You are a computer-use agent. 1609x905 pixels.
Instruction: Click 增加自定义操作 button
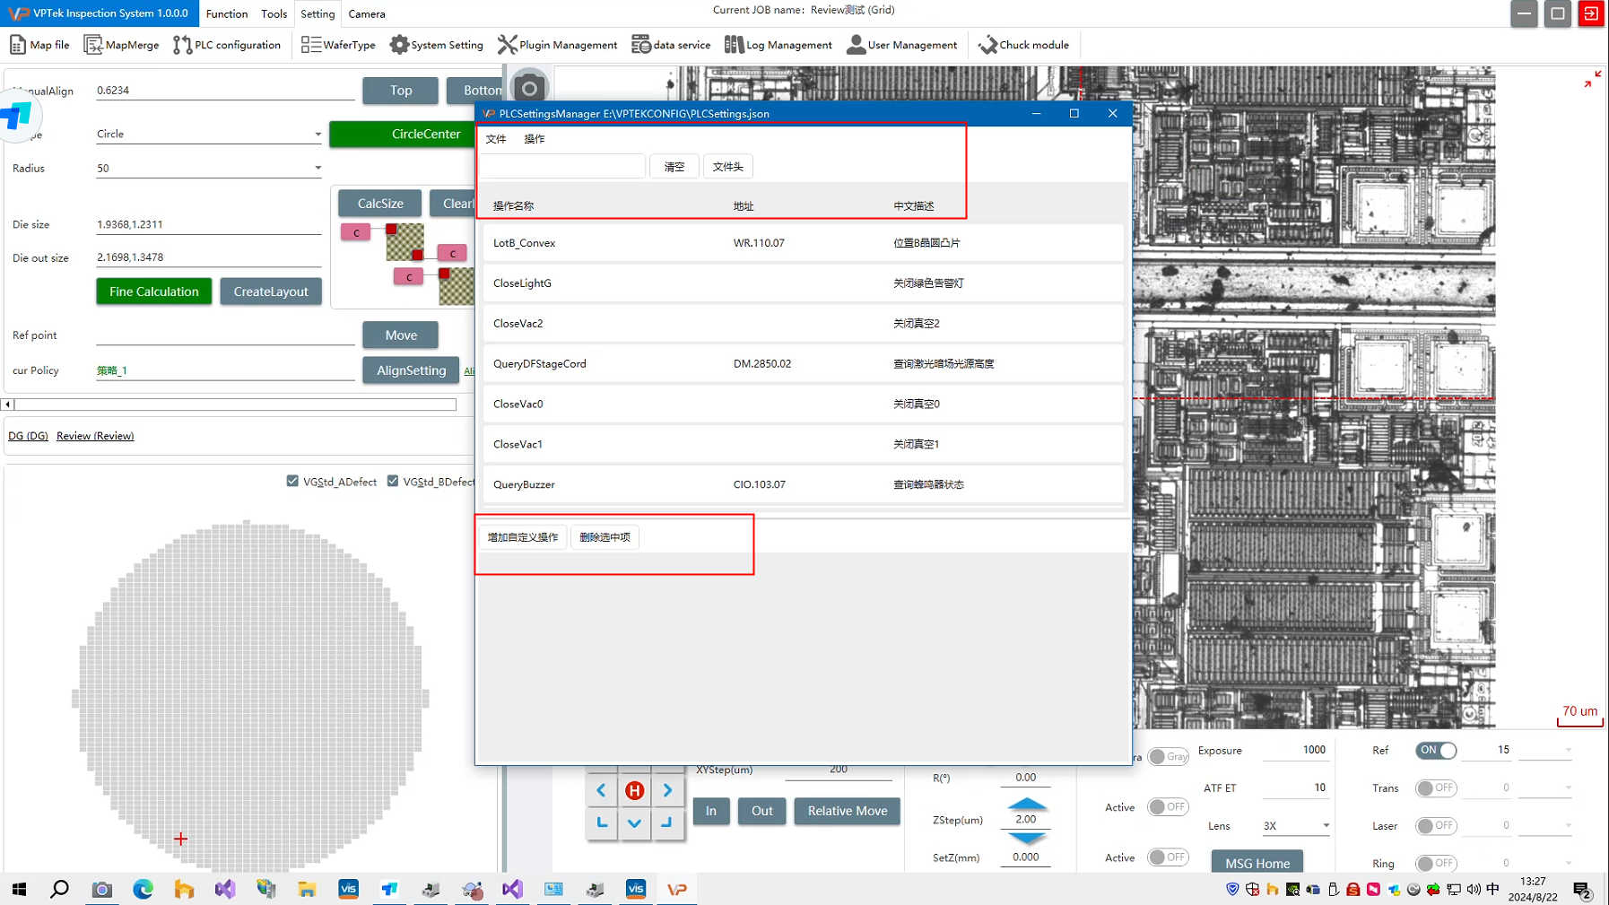(x=523, y=537)
